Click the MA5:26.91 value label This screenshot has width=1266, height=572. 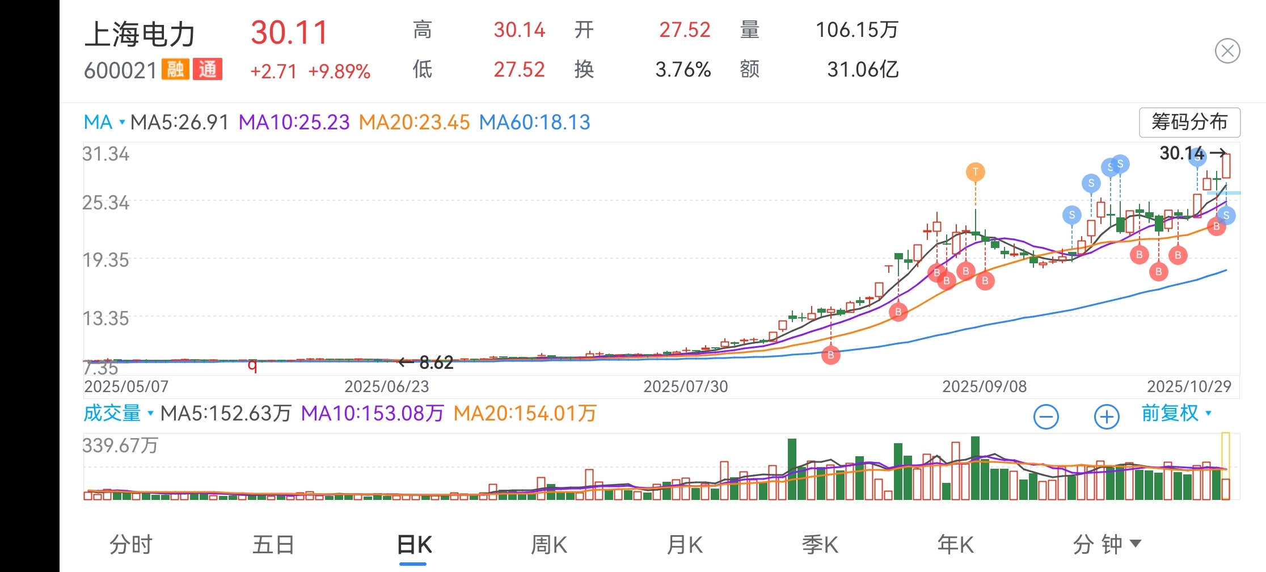click(x=179, y=122)
